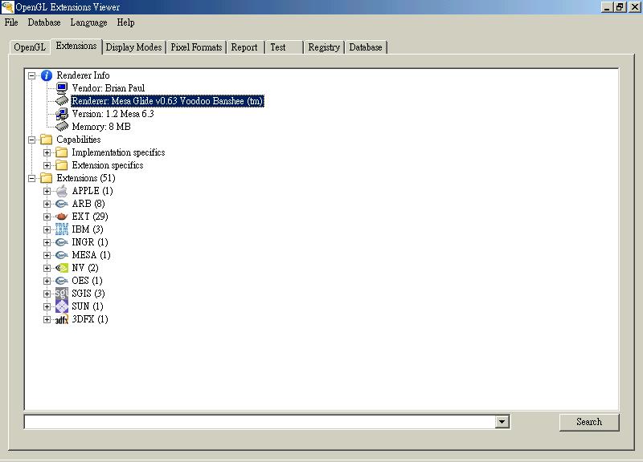Expand the MESA (1) extension group
The height and width of the screenshot is (462, 643).
pos(47,255)
